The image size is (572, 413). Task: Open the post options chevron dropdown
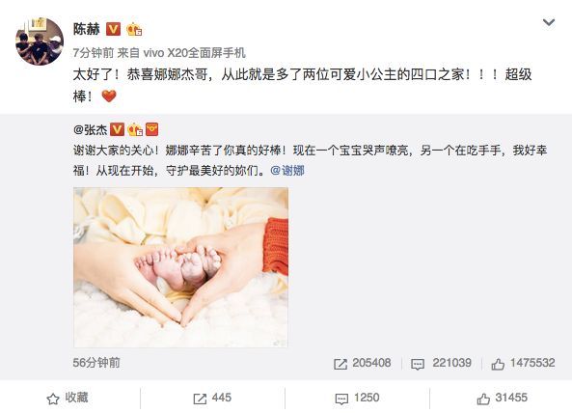pos(549,22)
